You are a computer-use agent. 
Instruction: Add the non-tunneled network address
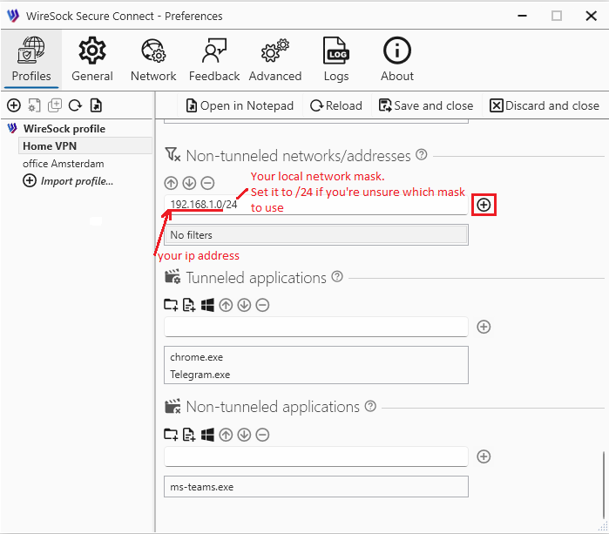click(484, 205)
